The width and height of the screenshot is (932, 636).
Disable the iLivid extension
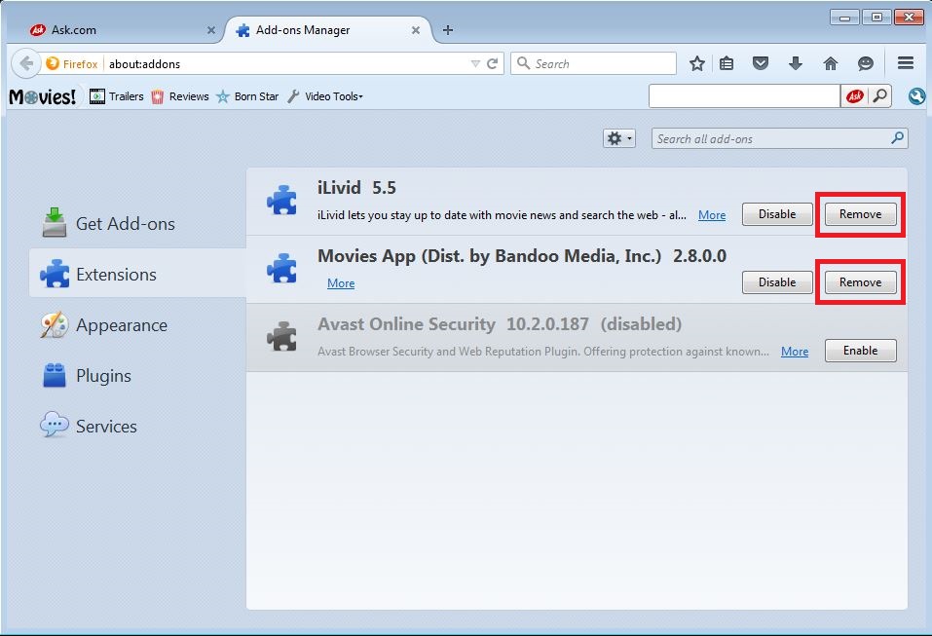pyautogui.click(x=777, y=214)
